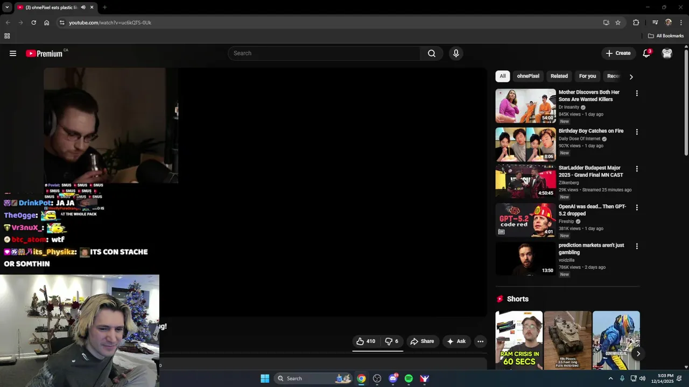This screenshot has height=387, width=689.
Task: Open the Fireship channel name
Action: pos(566,221)
